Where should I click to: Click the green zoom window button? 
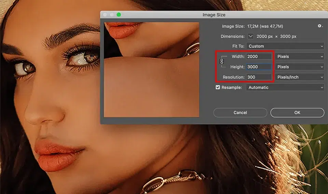(119, 15)
